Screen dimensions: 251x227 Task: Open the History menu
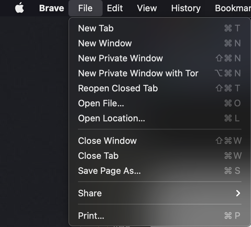[186, 8]
